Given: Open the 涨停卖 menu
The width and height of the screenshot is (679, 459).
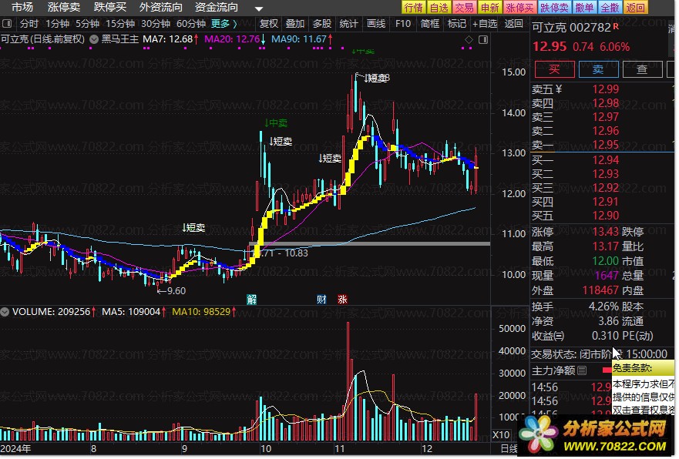Looking at the screenshot, I should pyautogui.click(x=64, y=7).
